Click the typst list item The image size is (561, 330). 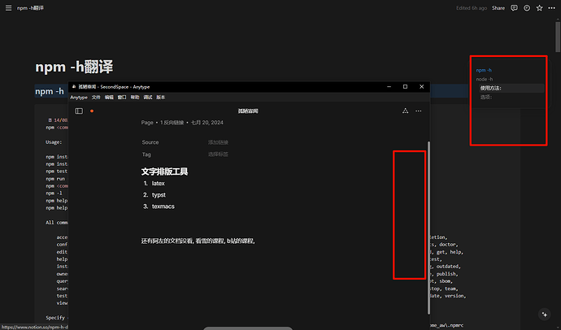(159, 195)
